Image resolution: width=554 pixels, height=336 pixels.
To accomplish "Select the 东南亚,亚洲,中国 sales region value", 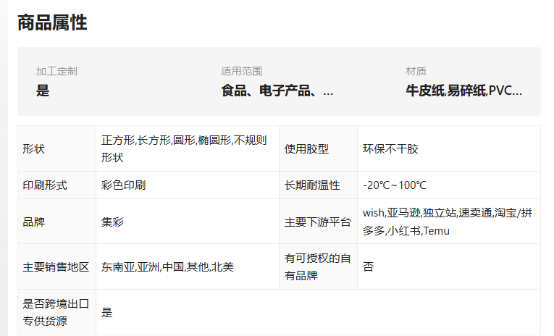I will point(167,266).
